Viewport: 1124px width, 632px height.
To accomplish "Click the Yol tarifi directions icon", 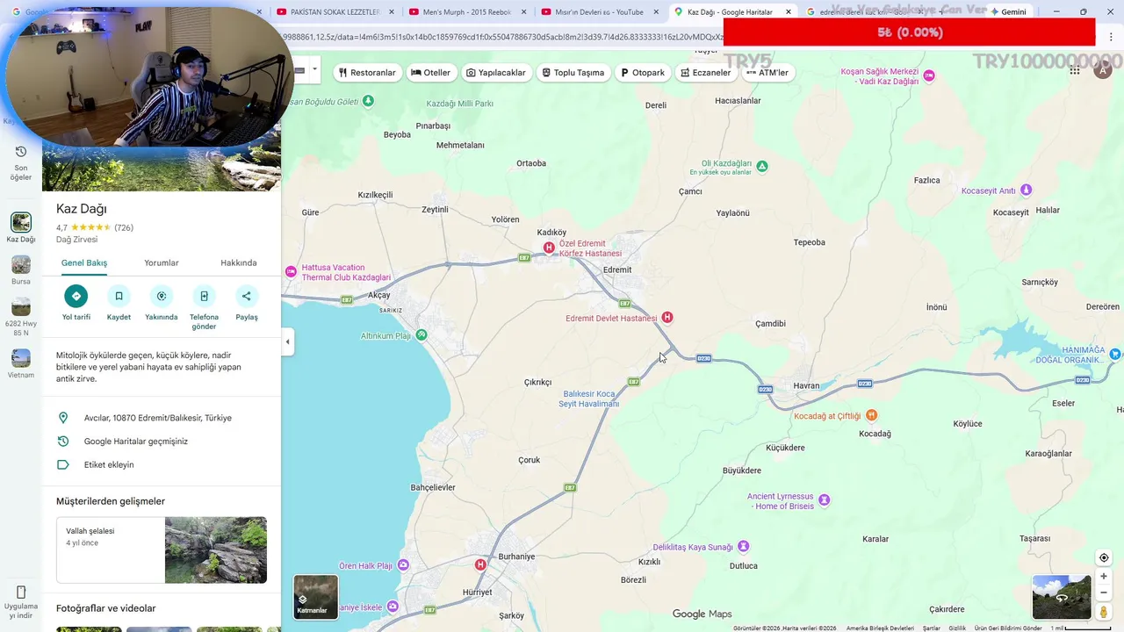I will pyautogui.click(x=76, y=296).
